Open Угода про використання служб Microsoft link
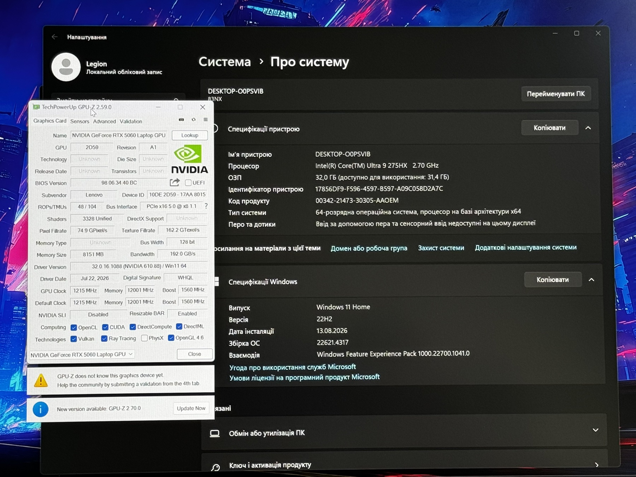 click(x=293, y=367)
